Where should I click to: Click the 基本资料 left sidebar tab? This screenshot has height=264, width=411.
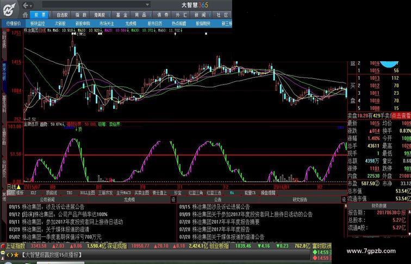coord(4,104)
